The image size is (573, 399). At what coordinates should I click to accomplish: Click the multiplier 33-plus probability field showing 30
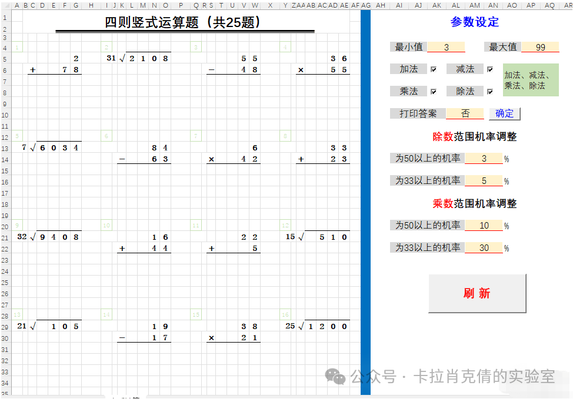click(x=484, y=247)
